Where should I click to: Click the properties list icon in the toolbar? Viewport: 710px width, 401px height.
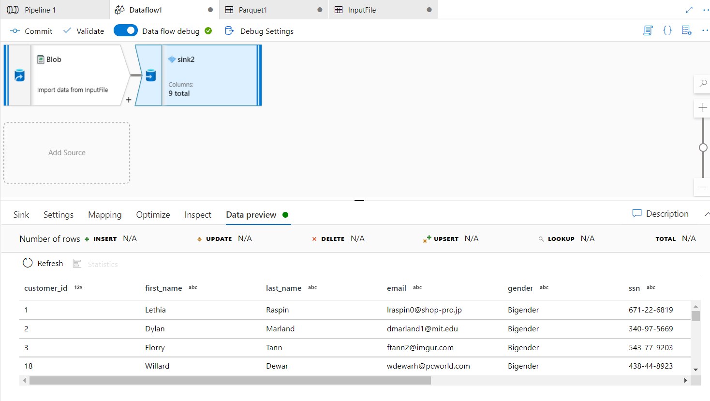(x=686, y=30)
